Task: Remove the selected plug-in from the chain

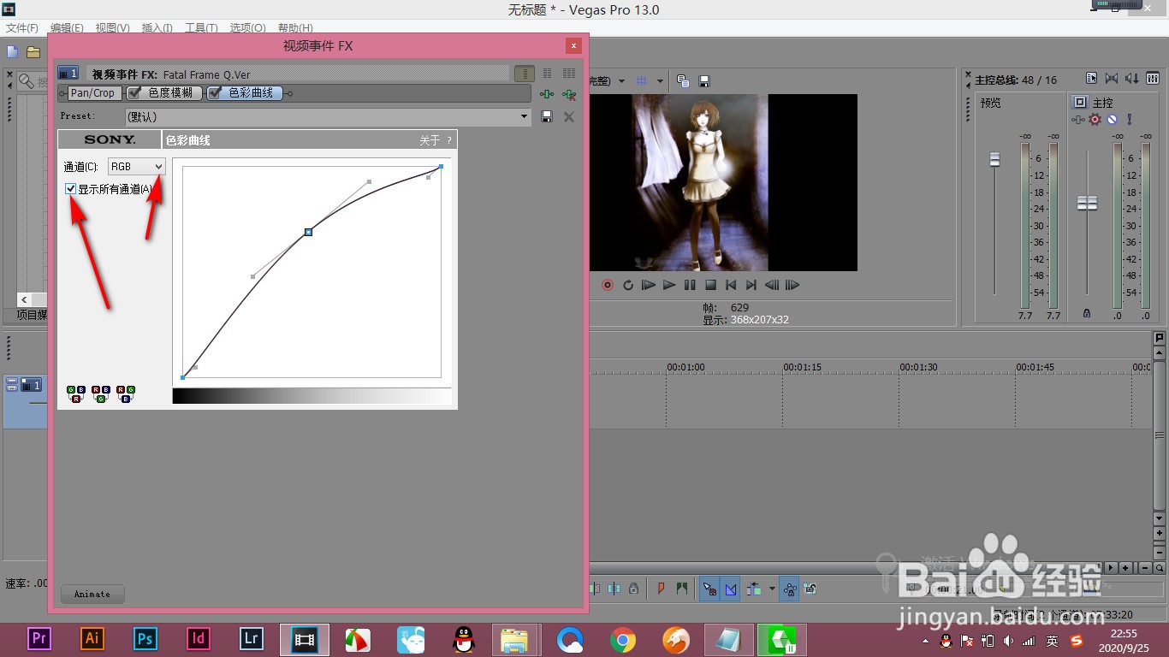Action: tap(568, 93)
